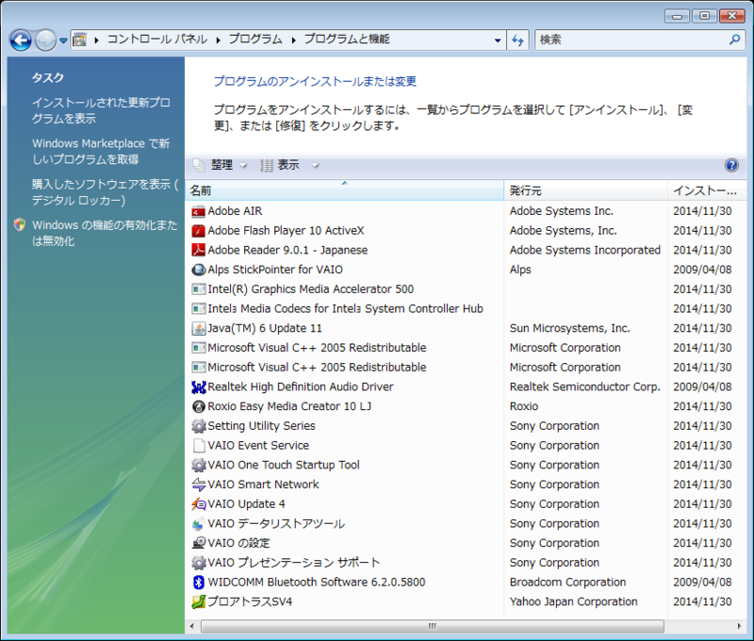Screen dimensions: 754x641
Task: Open the recent pages dropdown arrow
Action: [63, 41]
